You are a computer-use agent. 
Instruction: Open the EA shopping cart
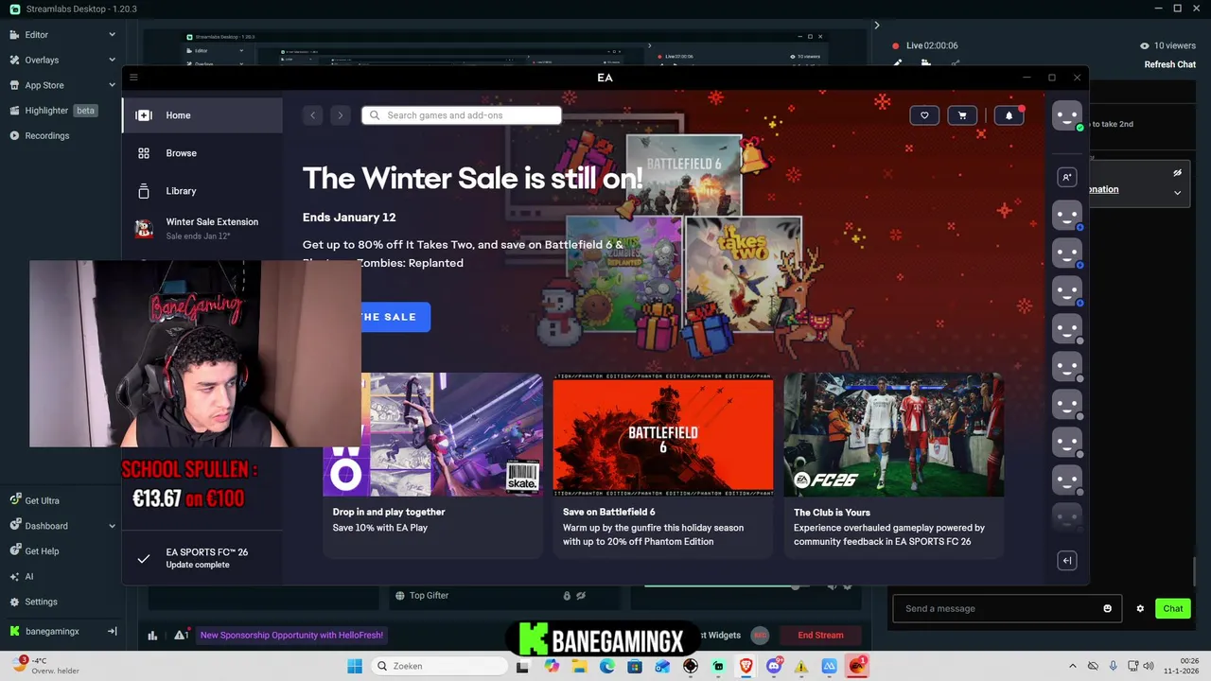[962, 115]
